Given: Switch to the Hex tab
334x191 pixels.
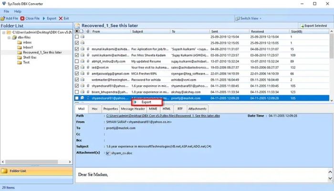Looking at the screenshot, I should (94, 109).
